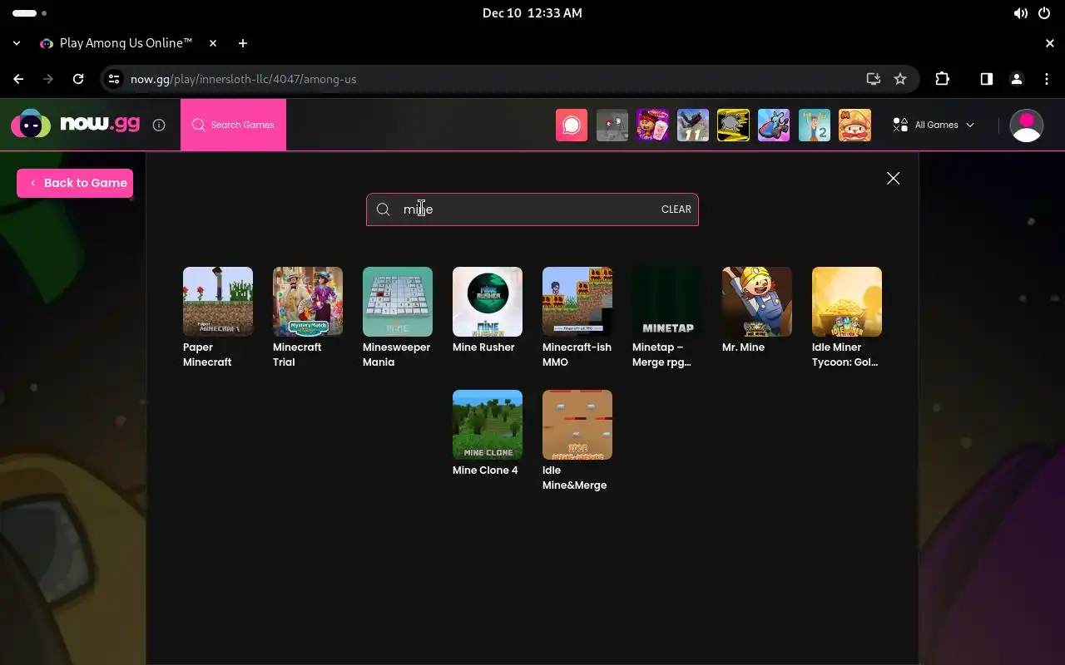
Task: Open the info icon beside now.gg logo
Action: coord(159,125)
